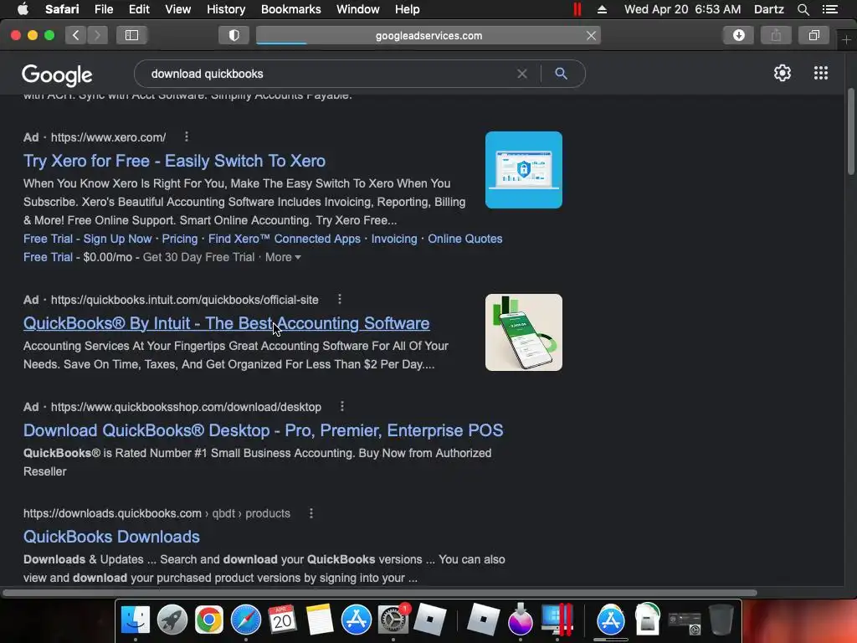The width and height of the screenshot is (857, 643).
Task: Go back to the previous page in Safari
Action: coord(76,35)
